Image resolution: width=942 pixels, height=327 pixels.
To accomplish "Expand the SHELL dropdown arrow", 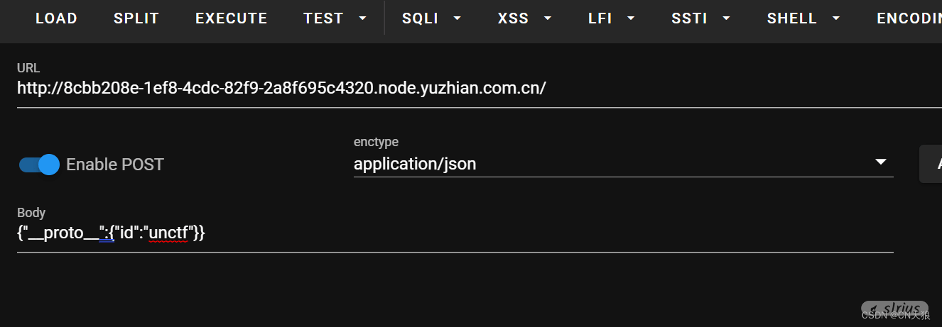I will point(836,18).
